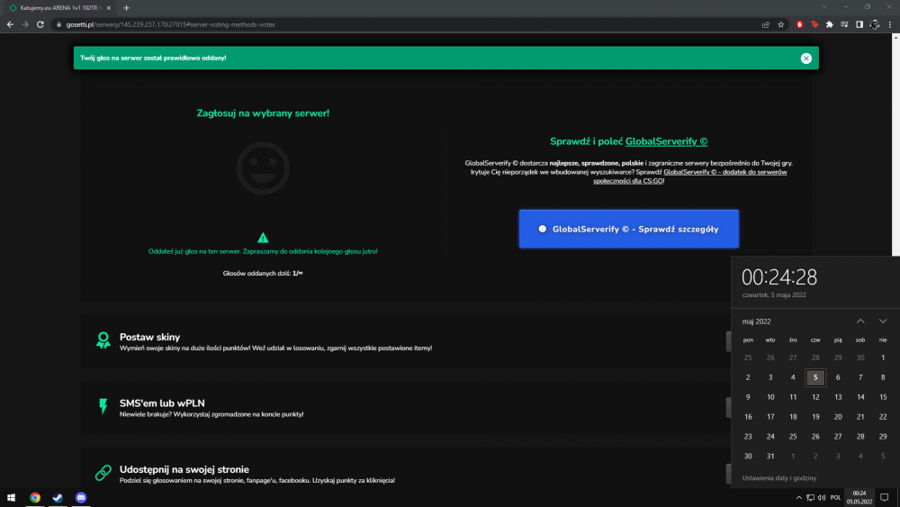Select May 17 in the calendar
This screenshot has height=507, width=900.
point(770,417)
